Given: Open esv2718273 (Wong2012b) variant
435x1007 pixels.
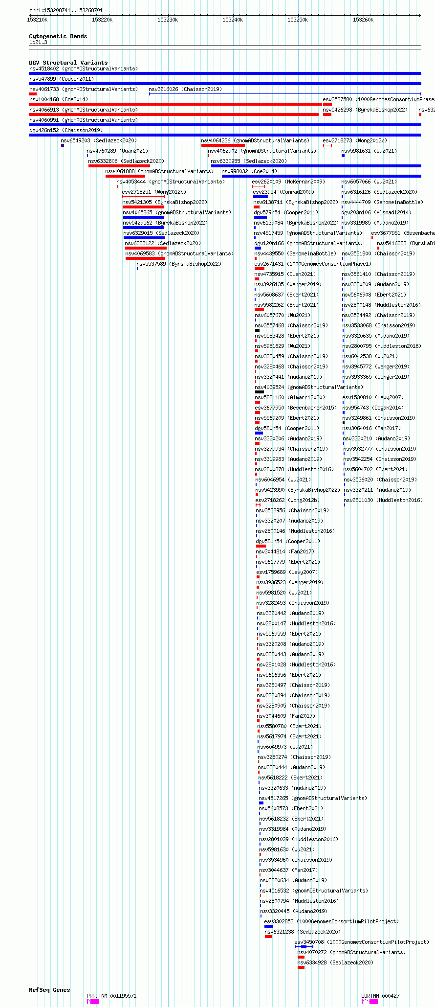Looking at the screenshot, I should 355,140.
